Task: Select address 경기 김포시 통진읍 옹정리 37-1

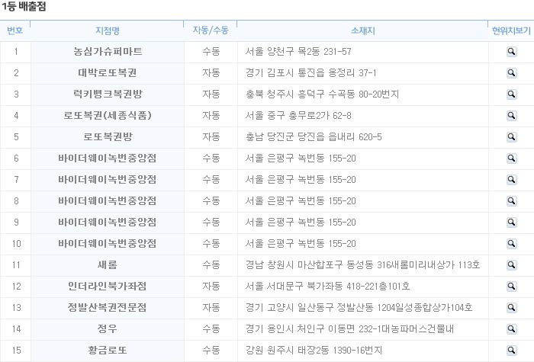Action: click(311, 73)
